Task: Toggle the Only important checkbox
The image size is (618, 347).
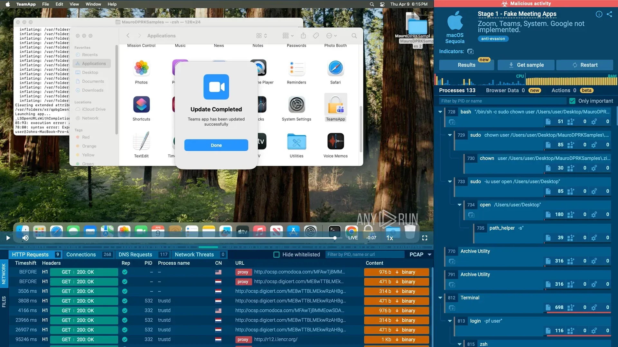Action: point(572,101)
